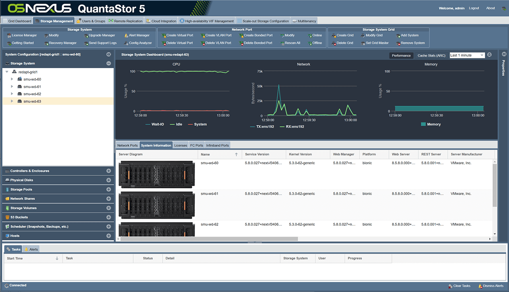Viewport: 509px width, 292px height.
Task: Collapse the System Configuration left panel
Action: coord(109,54)
